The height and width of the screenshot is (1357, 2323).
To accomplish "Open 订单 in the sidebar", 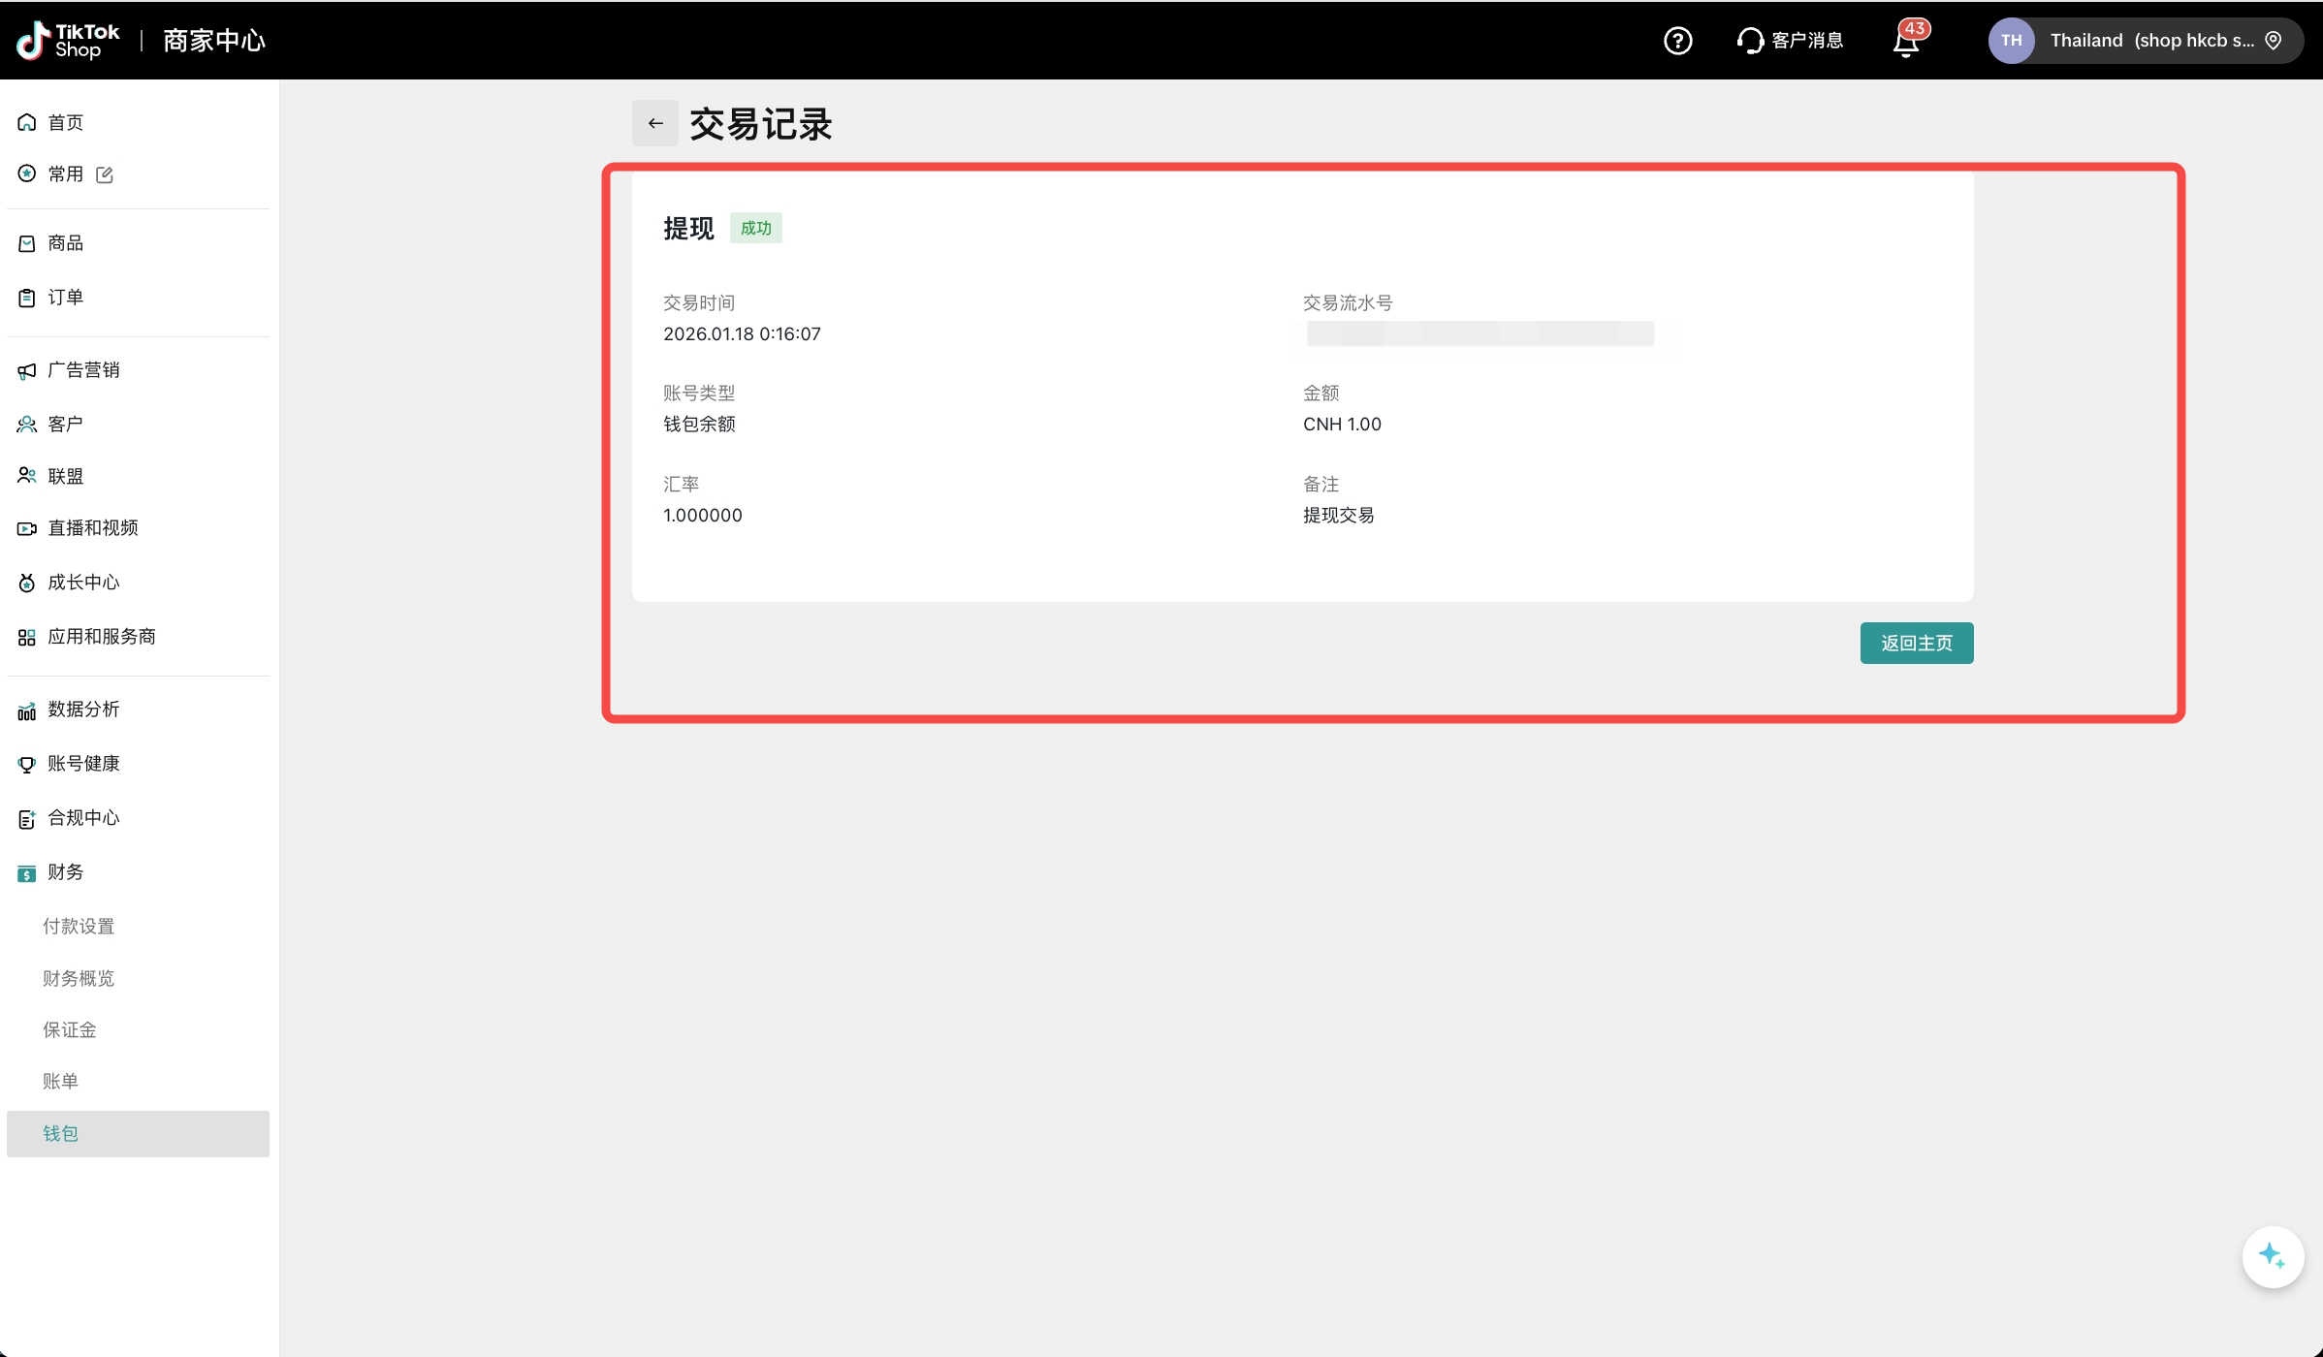I will click(x=65, y=297).
